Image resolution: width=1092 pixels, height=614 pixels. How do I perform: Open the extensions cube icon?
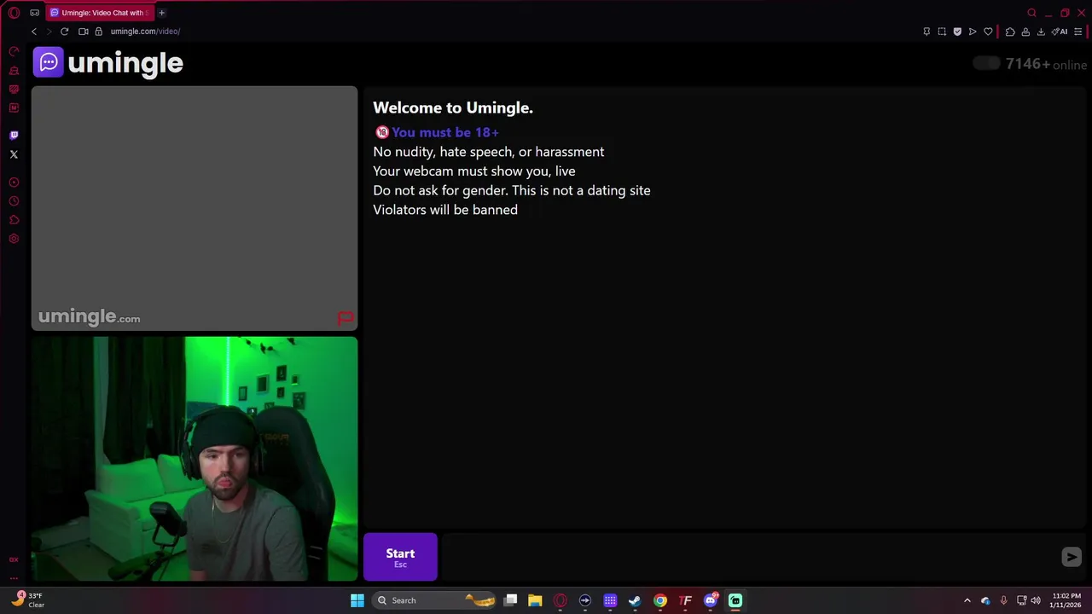[1010, 32]
